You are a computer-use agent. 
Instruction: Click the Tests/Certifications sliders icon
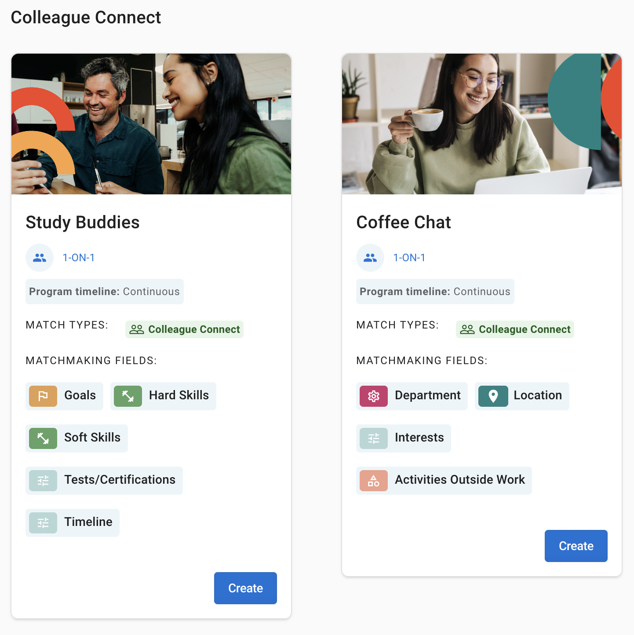[x=43, y=480]
